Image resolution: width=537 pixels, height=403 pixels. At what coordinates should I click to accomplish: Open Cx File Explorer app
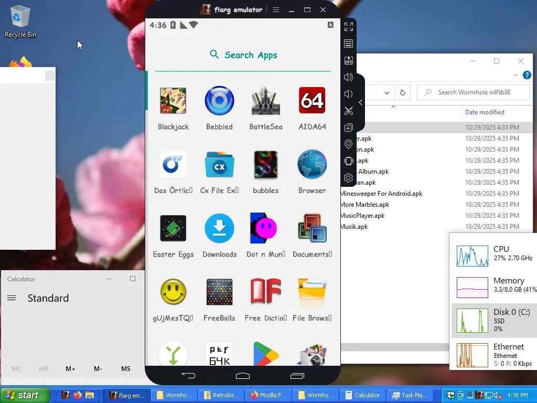[x=219, y=164]
